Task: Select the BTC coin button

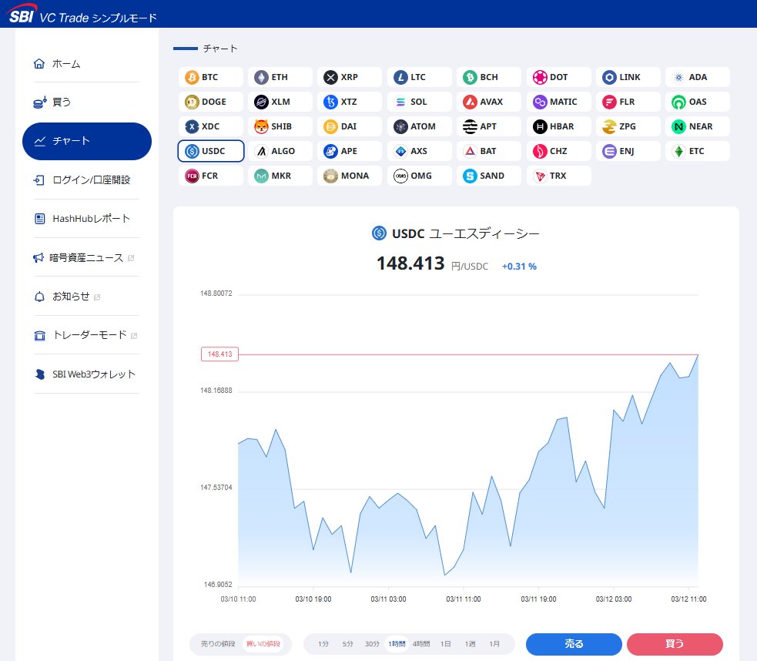Action: 210,77
